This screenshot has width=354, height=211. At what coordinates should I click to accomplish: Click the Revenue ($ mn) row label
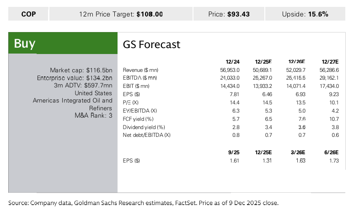[140, 70]
